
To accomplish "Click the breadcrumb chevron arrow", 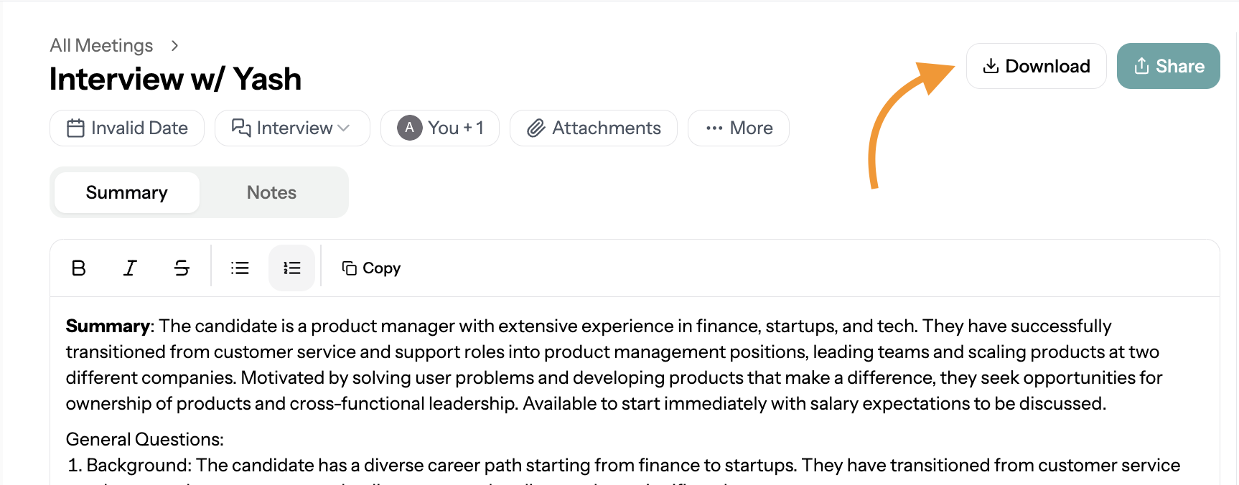I will tap(174, 45).
